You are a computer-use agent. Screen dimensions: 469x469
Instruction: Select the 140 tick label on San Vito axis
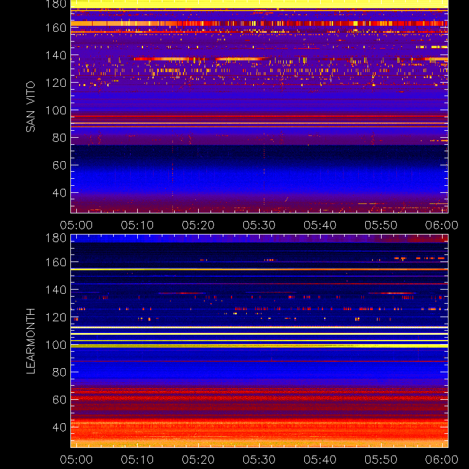(x=56, y=55)
